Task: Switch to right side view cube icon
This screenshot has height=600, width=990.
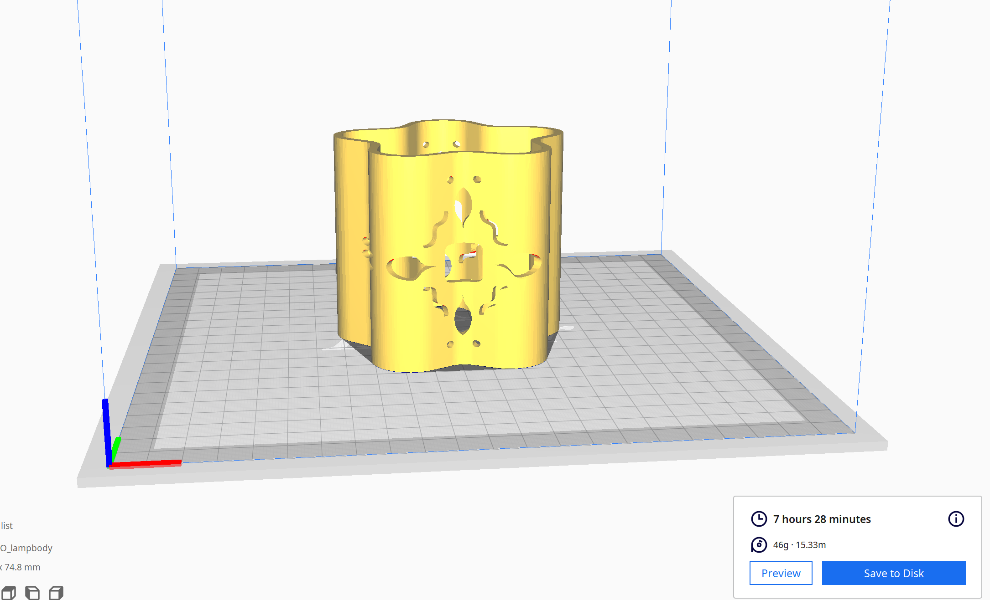Action: (56, 593)
